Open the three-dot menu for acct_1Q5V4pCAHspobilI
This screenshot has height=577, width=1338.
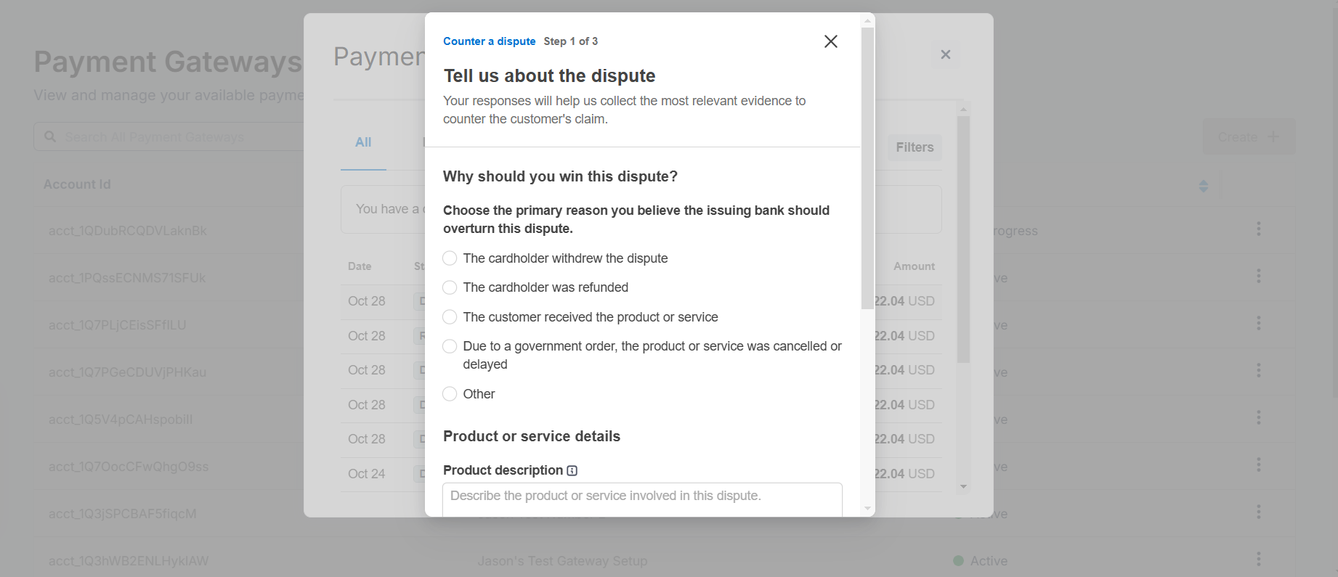tap(1258, 418)
